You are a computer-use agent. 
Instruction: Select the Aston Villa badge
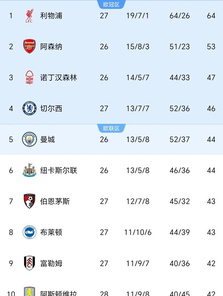pyautogui.click(x=30, y=291)
